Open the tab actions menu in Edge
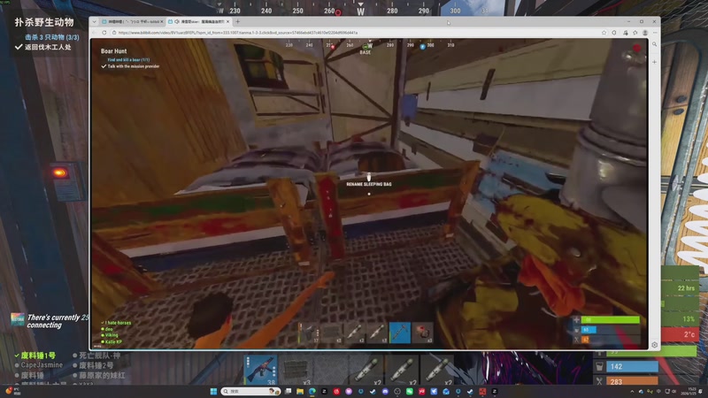 [x=94, y=21]
